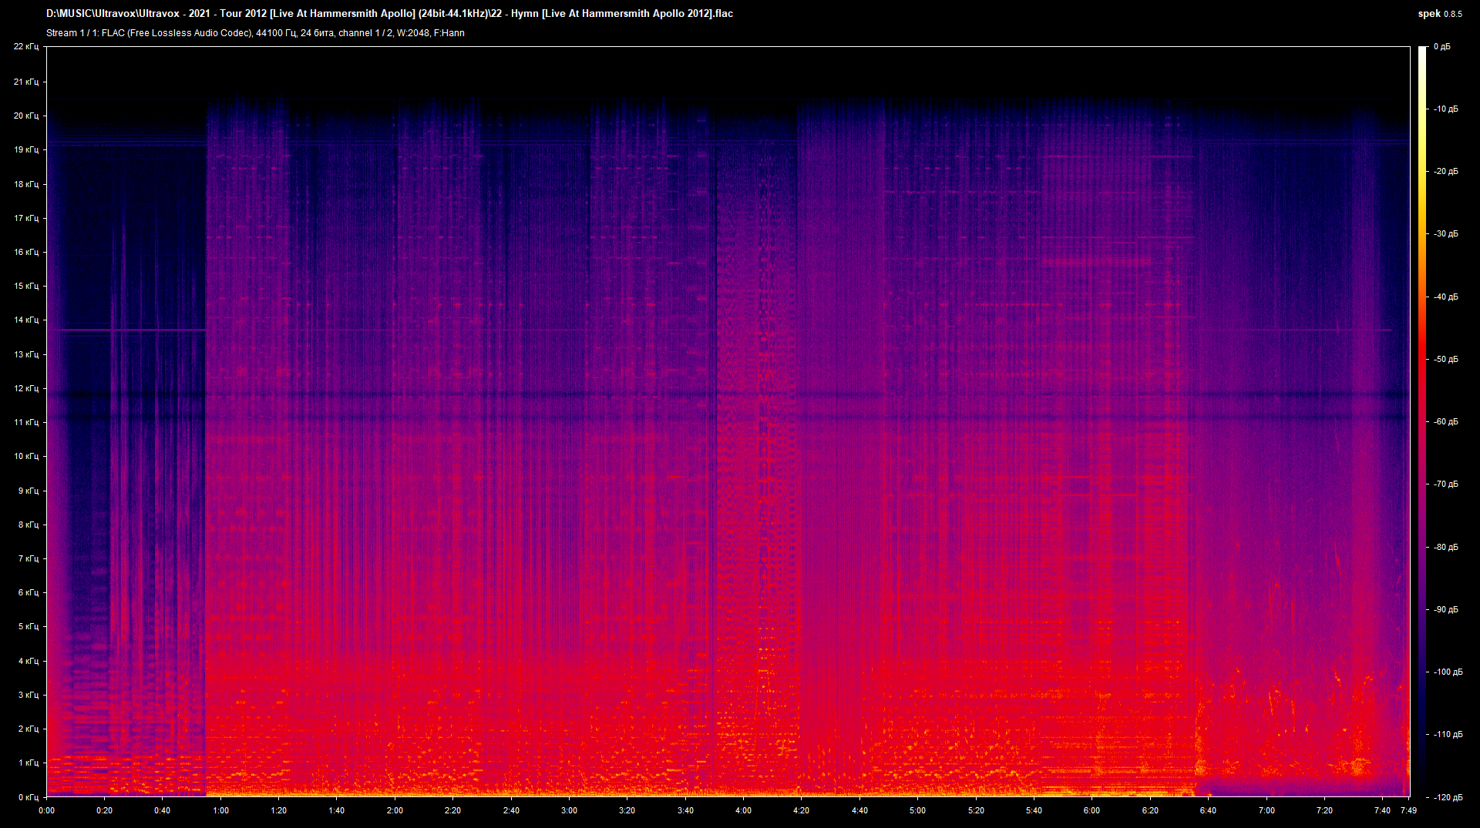Select the 11 кГц frequency axis label

tap(25, 422)
